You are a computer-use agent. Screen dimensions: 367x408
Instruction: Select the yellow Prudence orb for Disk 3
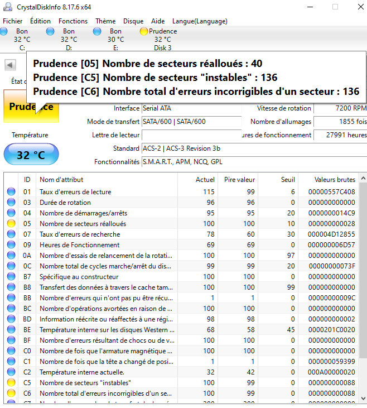click(x=144, y=32)
